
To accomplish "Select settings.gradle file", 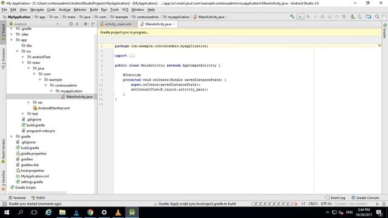I will (32, 182).
